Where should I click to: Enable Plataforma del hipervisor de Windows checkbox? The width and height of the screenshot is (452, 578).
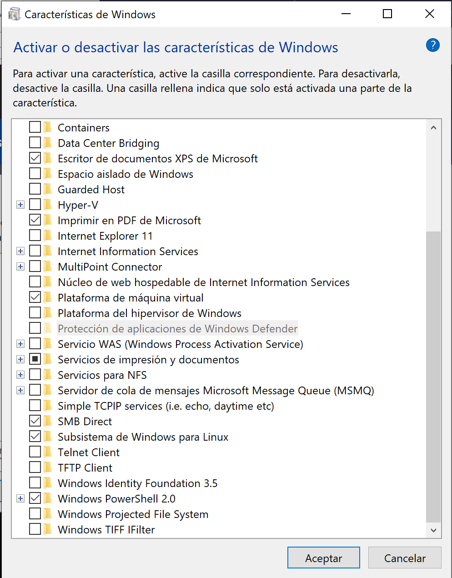point(35,312)
